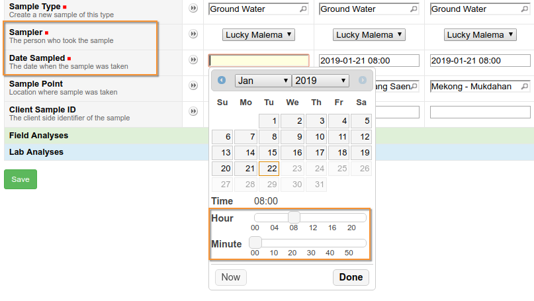Click the Minute slider handle

coord(255,243)
